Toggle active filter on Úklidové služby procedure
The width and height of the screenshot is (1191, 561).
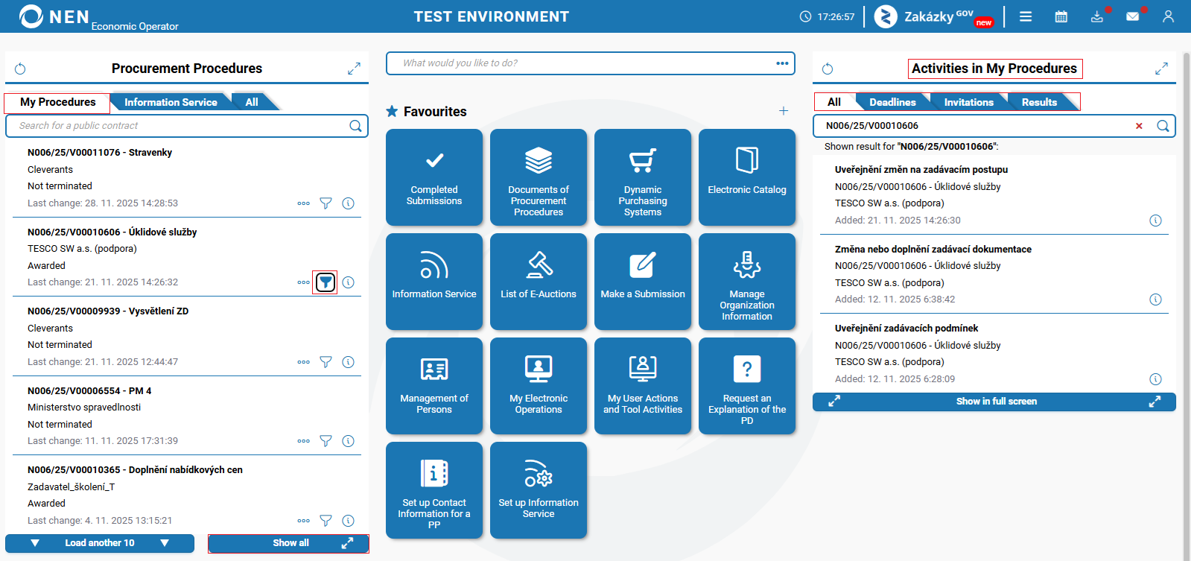[x=325, y=282]
